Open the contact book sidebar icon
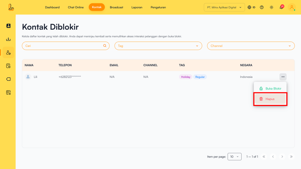Viewport: 301px width, 169px height. pos(8,26)
